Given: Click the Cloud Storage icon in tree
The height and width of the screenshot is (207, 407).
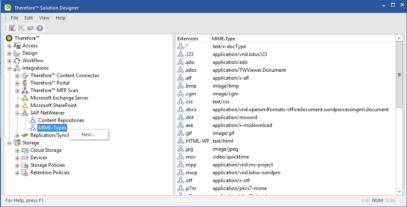Looking at the screenshot, I should coord(25,150).
